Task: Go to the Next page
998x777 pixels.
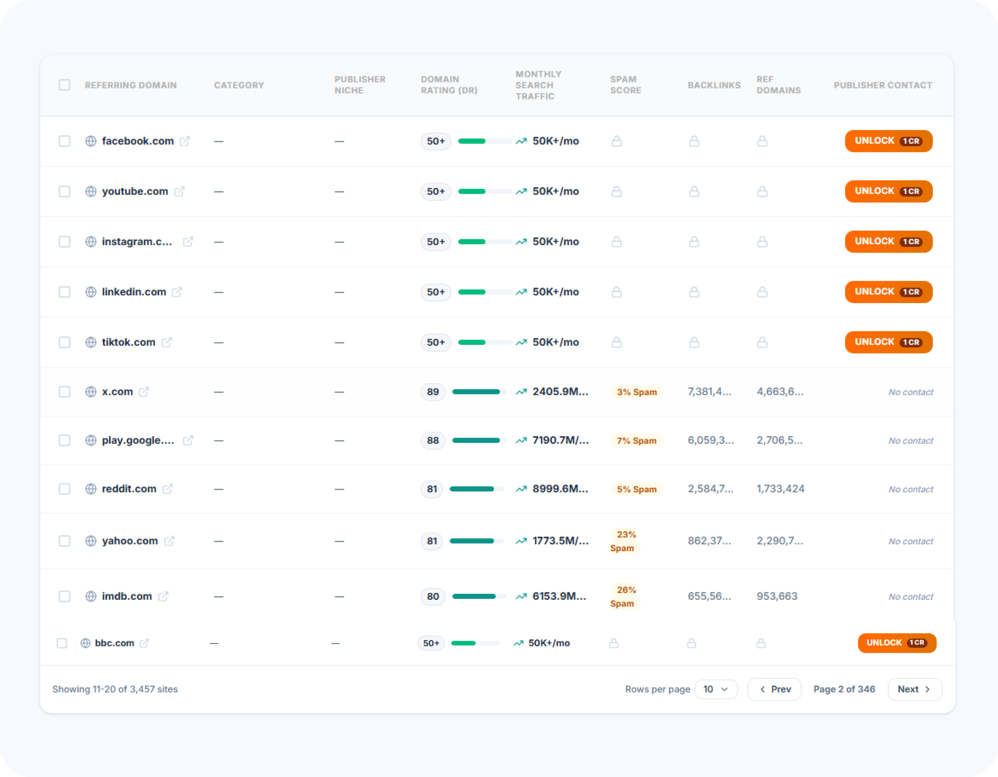Action: click(x=915, y=689)
